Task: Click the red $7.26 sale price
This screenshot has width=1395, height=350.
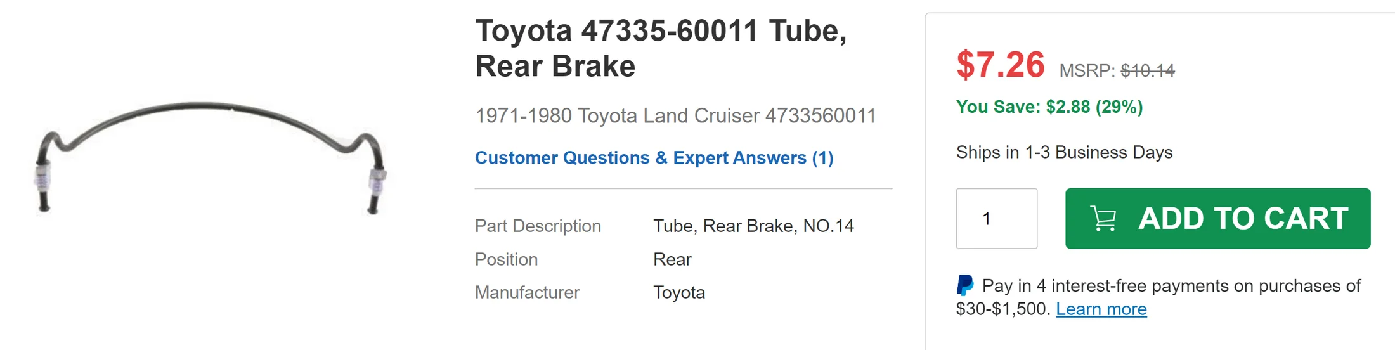Action: pyautogui.click(x=1000, y=65)
